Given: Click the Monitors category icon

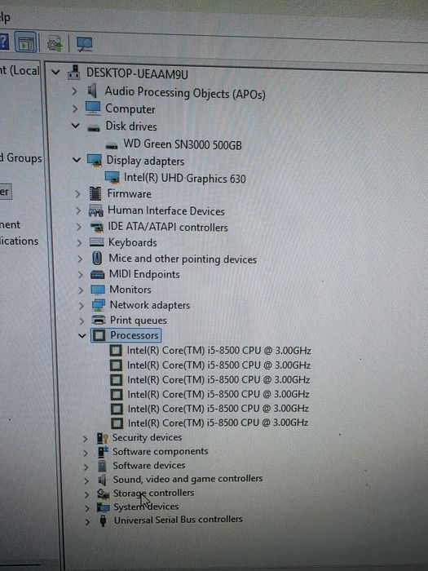Looking at the screenshot, I should click(98, 290).
